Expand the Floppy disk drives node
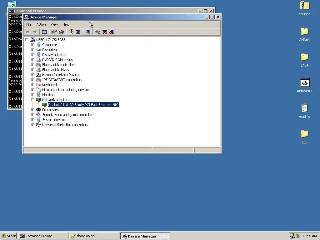 coord(32,70)
